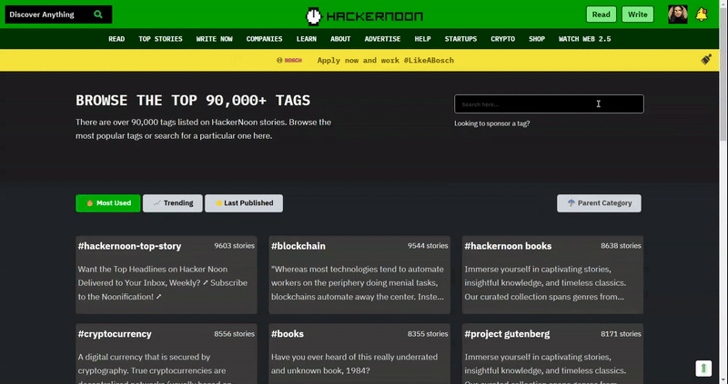Screen dimensions: 728x384
Task: Open the COMPANIES menu
Action: tap(264, 39)
